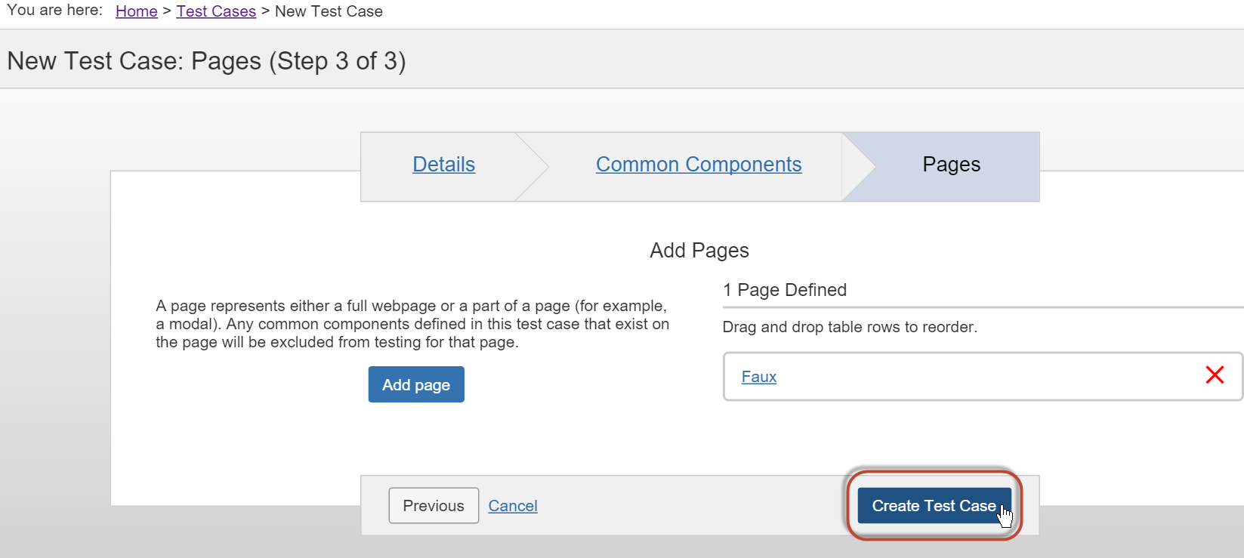
Task: Navigate to Home in the breadcrumb
Action: coord(136,11)
